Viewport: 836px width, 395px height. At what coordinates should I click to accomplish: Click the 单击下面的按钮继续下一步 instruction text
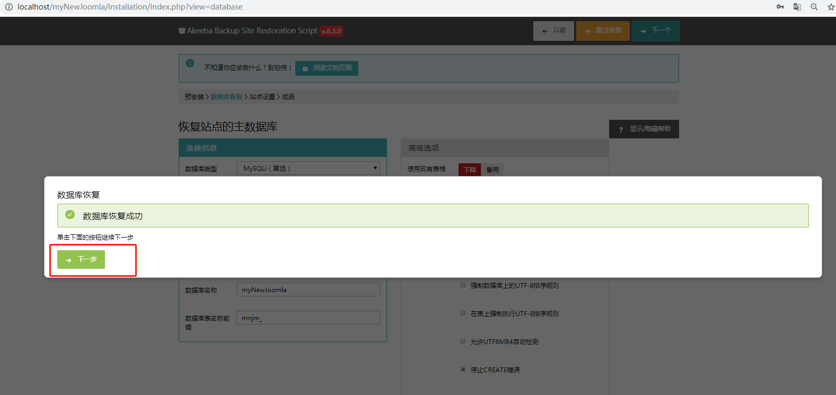click(x=95, y=238)
